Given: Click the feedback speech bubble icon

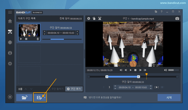Looking at the screenshot, I should pyautogui.click(x=85, y=97).
